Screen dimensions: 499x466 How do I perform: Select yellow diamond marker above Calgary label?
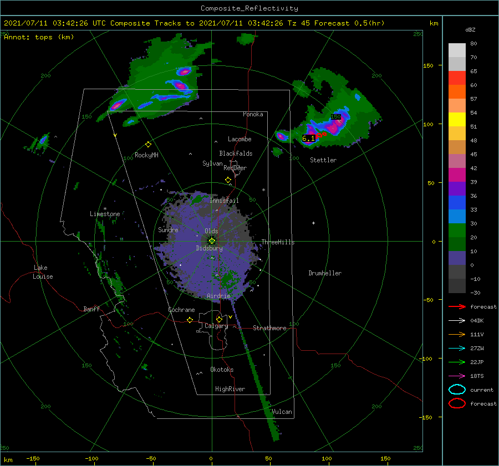click(x=219, y=319)
